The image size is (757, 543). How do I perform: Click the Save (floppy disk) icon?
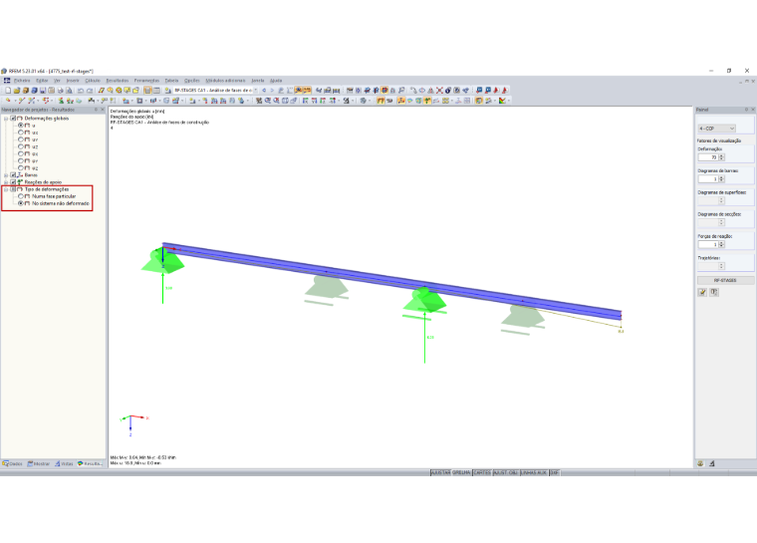click(x=43, y=91)
